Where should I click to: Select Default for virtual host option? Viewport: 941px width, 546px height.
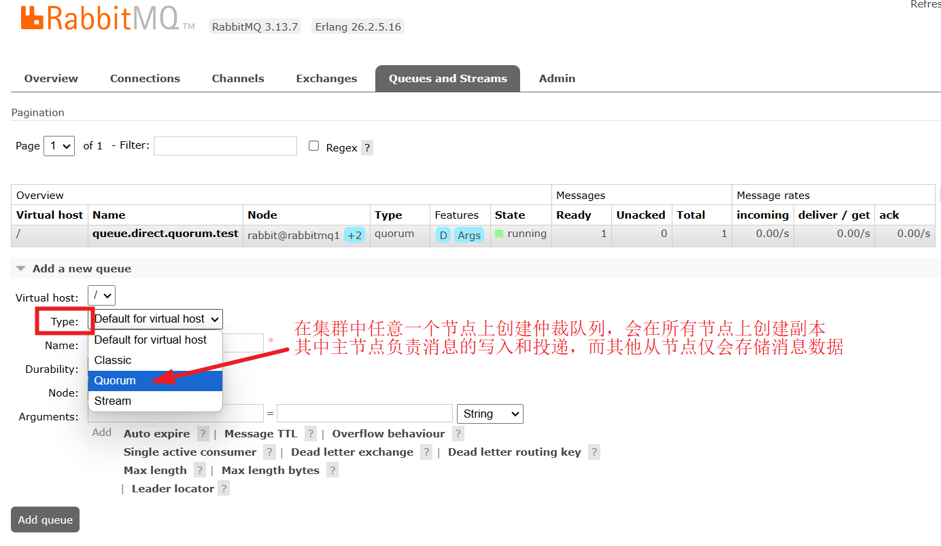[x=155, y=340]
